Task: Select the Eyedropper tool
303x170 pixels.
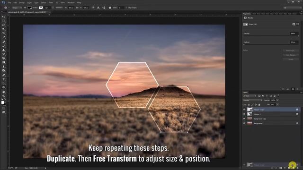Action: point(3,37)
